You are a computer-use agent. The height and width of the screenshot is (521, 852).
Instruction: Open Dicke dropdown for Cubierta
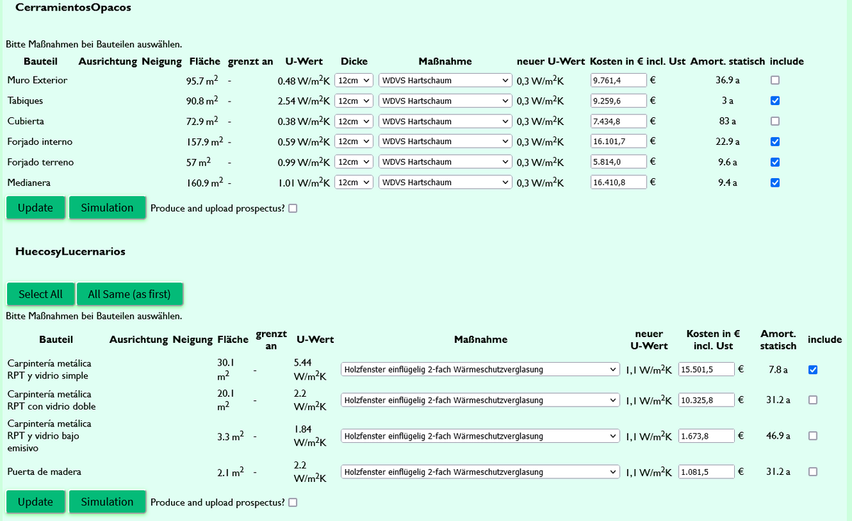pos(354,121)
